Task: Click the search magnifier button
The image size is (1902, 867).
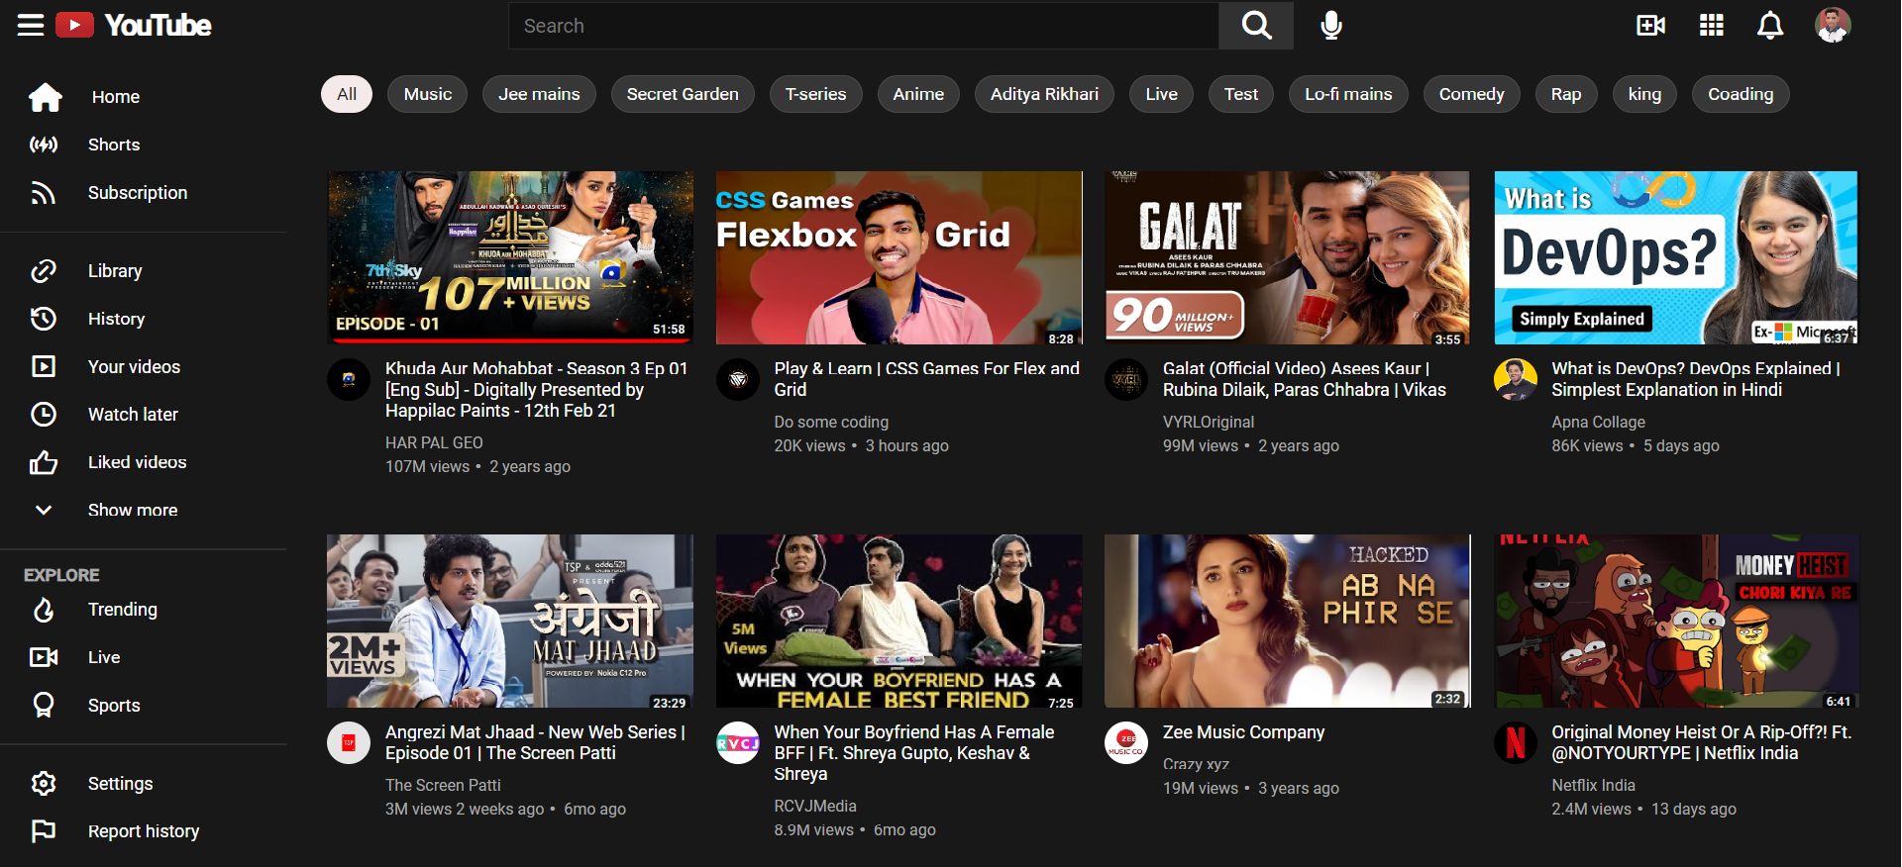Action: click(x=1256, y=25)
